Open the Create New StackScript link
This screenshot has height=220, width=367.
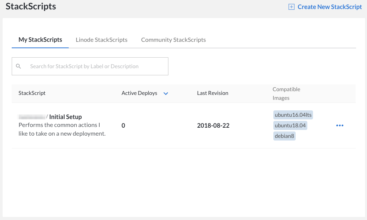(329, 7)
